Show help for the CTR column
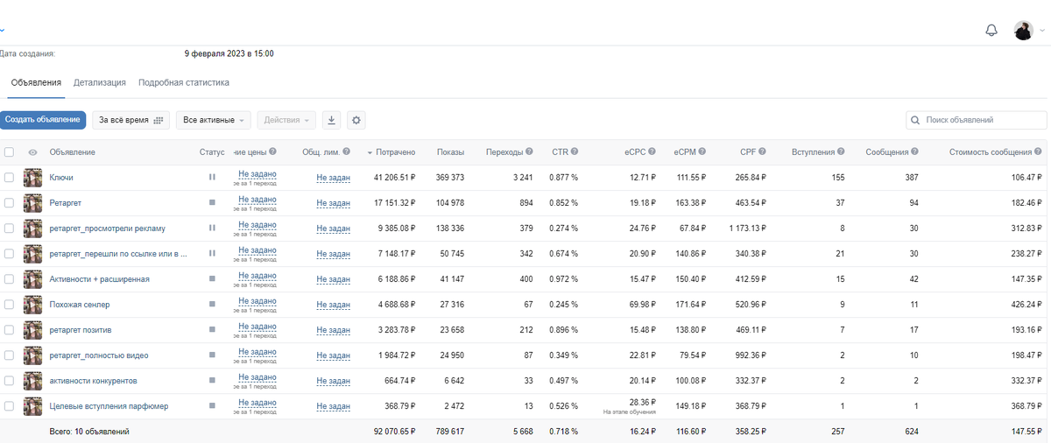The height and width of the screenshot is (443, 1051). 575,152
